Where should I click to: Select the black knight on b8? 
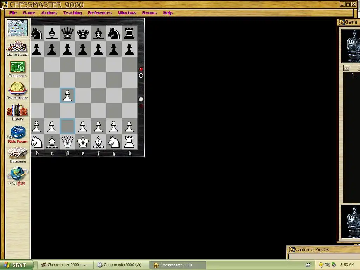(x=37, y=33)
